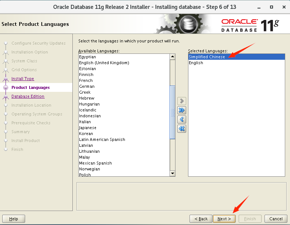Click the Configure Security Updates step
This screenshot has height=225, width=290.
tap(38, 43)
